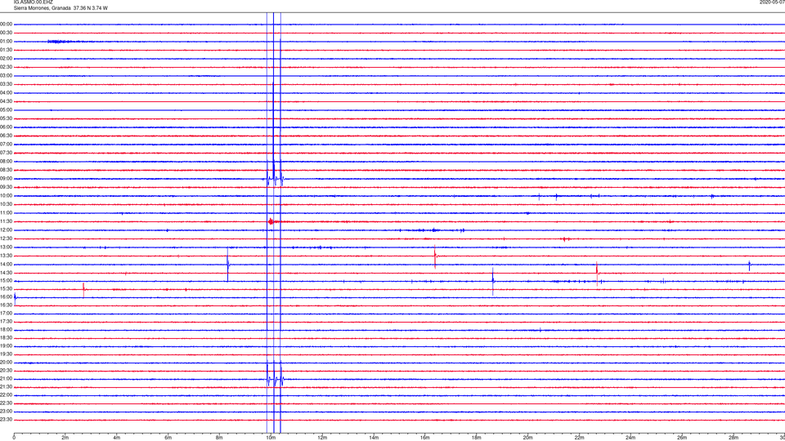Select the 23:00 trace time label
785x441 pixels.
coord(6,412)
